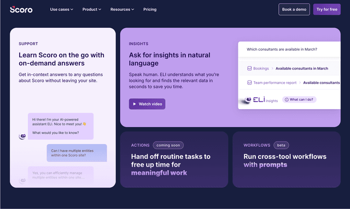Click the waving hand emoji in greeting
Viewport: 350px width, 209px height.
coord(84,124)
